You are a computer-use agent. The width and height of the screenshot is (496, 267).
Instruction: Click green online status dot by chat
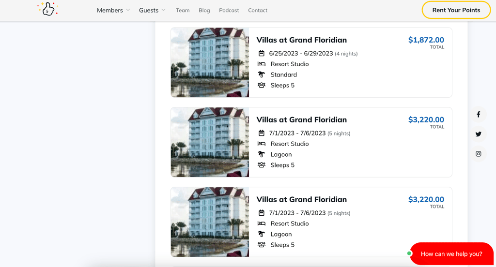pos(409,253)
